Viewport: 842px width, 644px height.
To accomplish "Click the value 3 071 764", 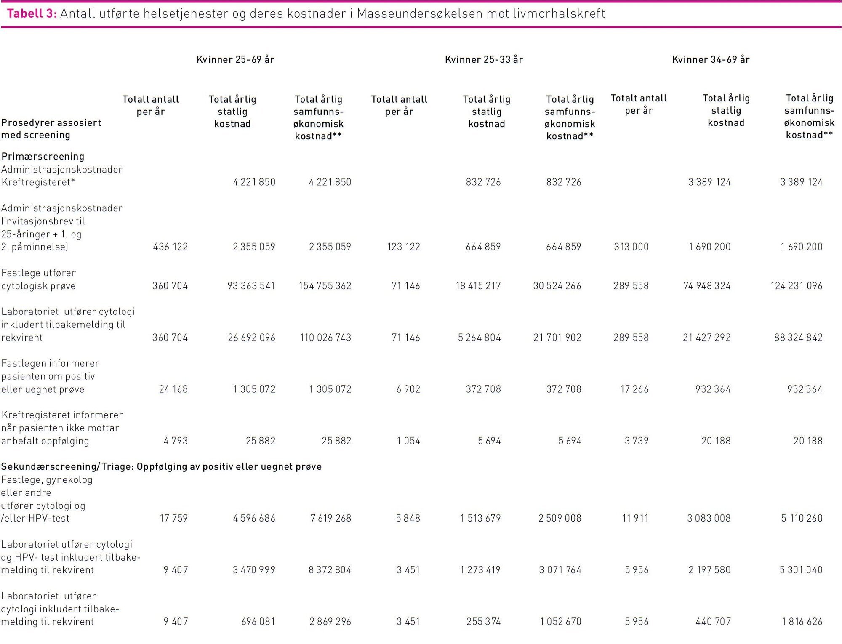I will coord(560,570).
